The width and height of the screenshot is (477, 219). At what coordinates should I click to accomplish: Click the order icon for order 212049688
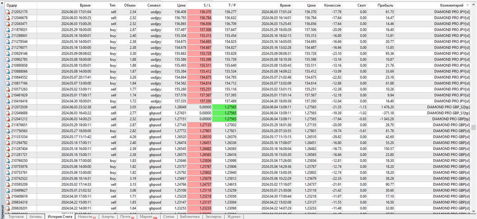[8, 113]
